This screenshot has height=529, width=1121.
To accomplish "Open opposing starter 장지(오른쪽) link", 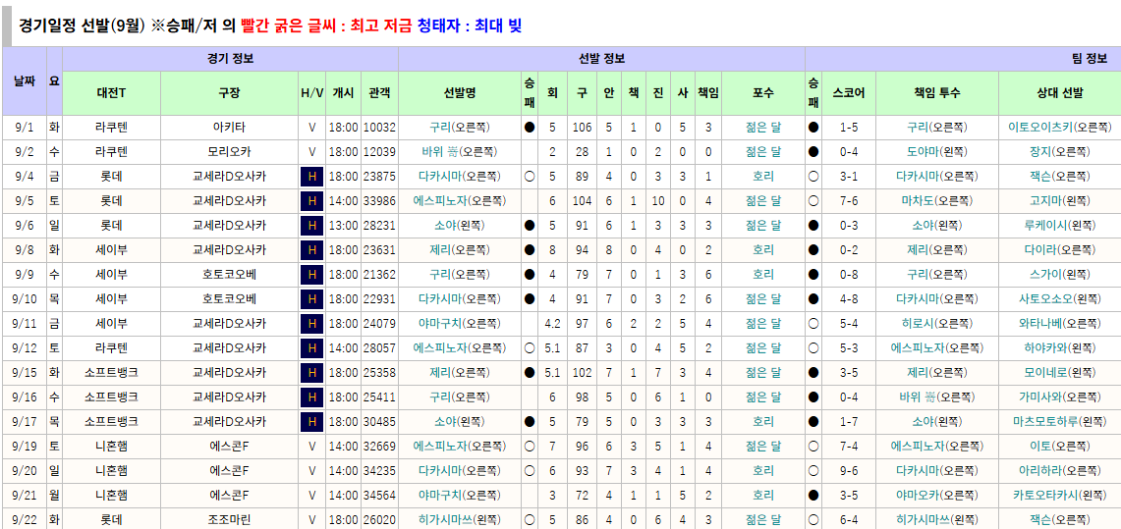I will pos(1059,152).
